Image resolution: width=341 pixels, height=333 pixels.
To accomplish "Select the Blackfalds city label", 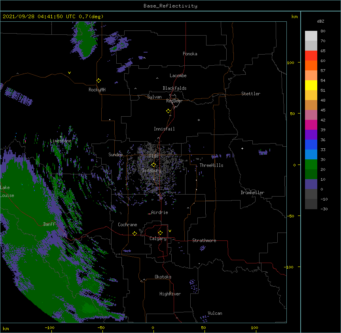I will (x=174, y=88).
